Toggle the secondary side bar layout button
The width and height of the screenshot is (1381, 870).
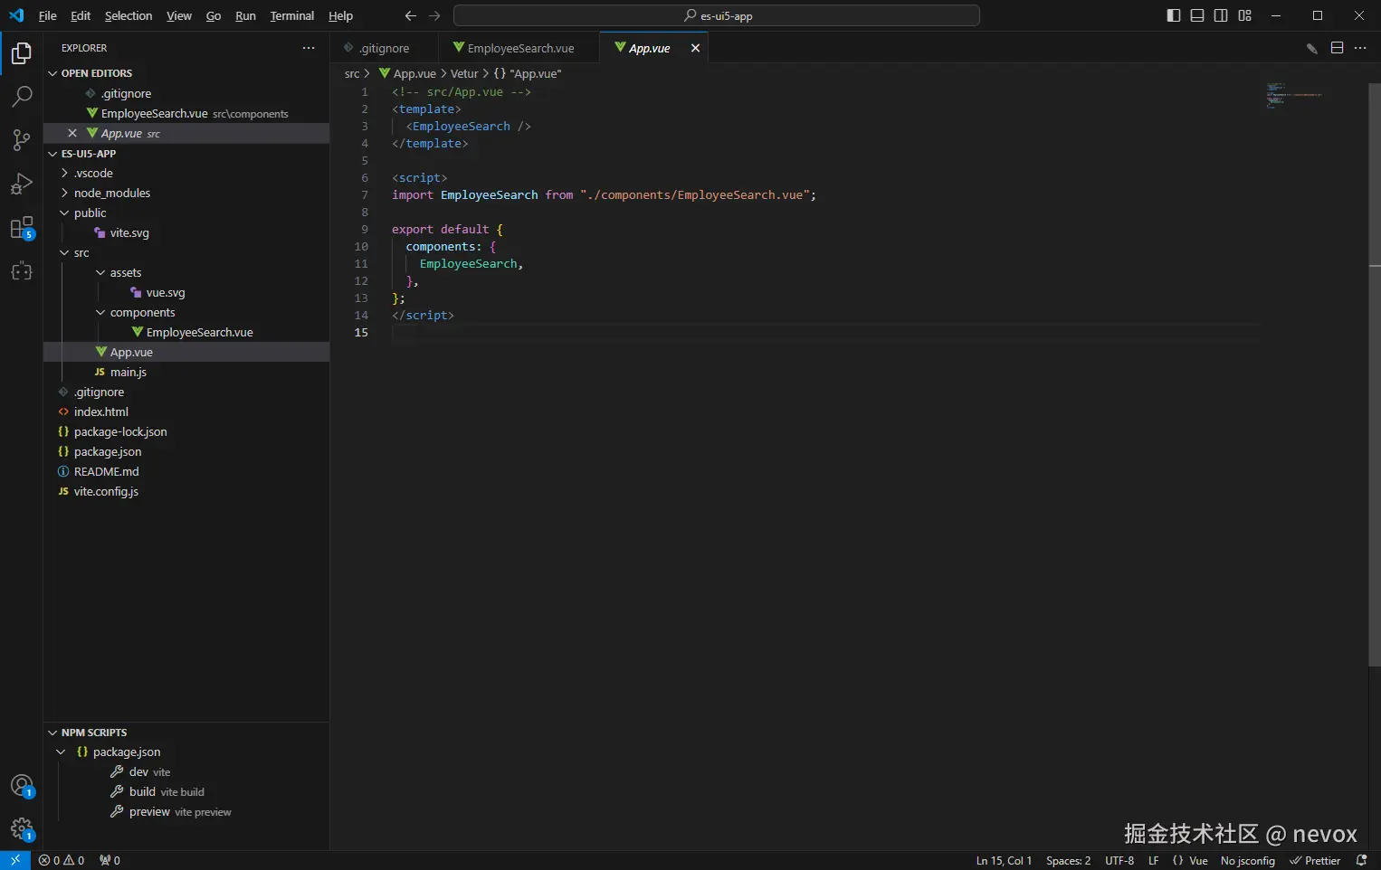pos(1221,15)
